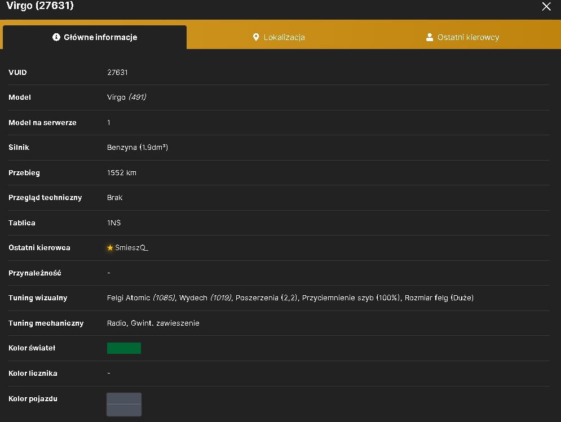Screen dimensions: 561x422
Task: Click the Tuning mechaniczny row label
Action: [x=46, y=323]
